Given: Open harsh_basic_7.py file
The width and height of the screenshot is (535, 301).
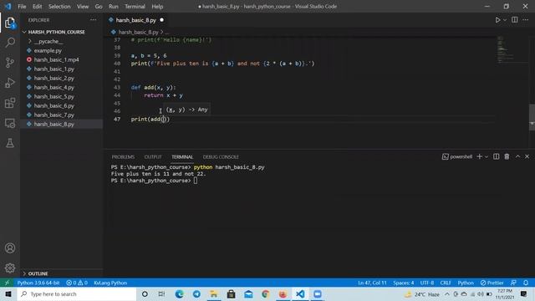Looking at the screenshot, I should point(53,115).
